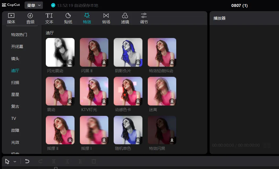Download the 阴影负片 effect
The width and height of the screenshot is (279, 169).
pos(138,62)
